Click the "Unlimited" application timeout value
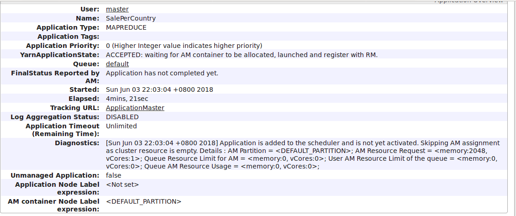 tap(121, 126)
